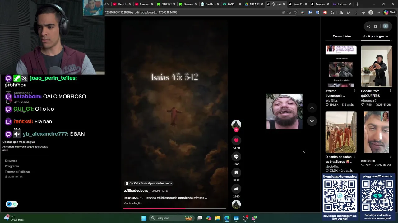This screenshot has width=398, height=223.
Task: Open the Empresa footer link
Action: click(x=11, y=161)
